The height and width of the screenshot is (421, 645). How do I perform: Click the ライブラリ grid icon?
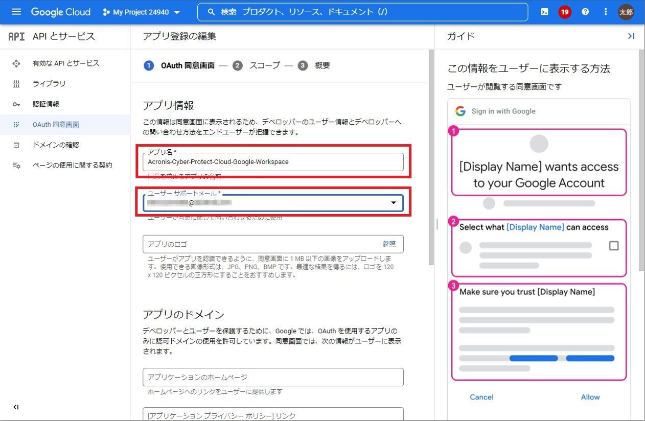tap(16, 84)
